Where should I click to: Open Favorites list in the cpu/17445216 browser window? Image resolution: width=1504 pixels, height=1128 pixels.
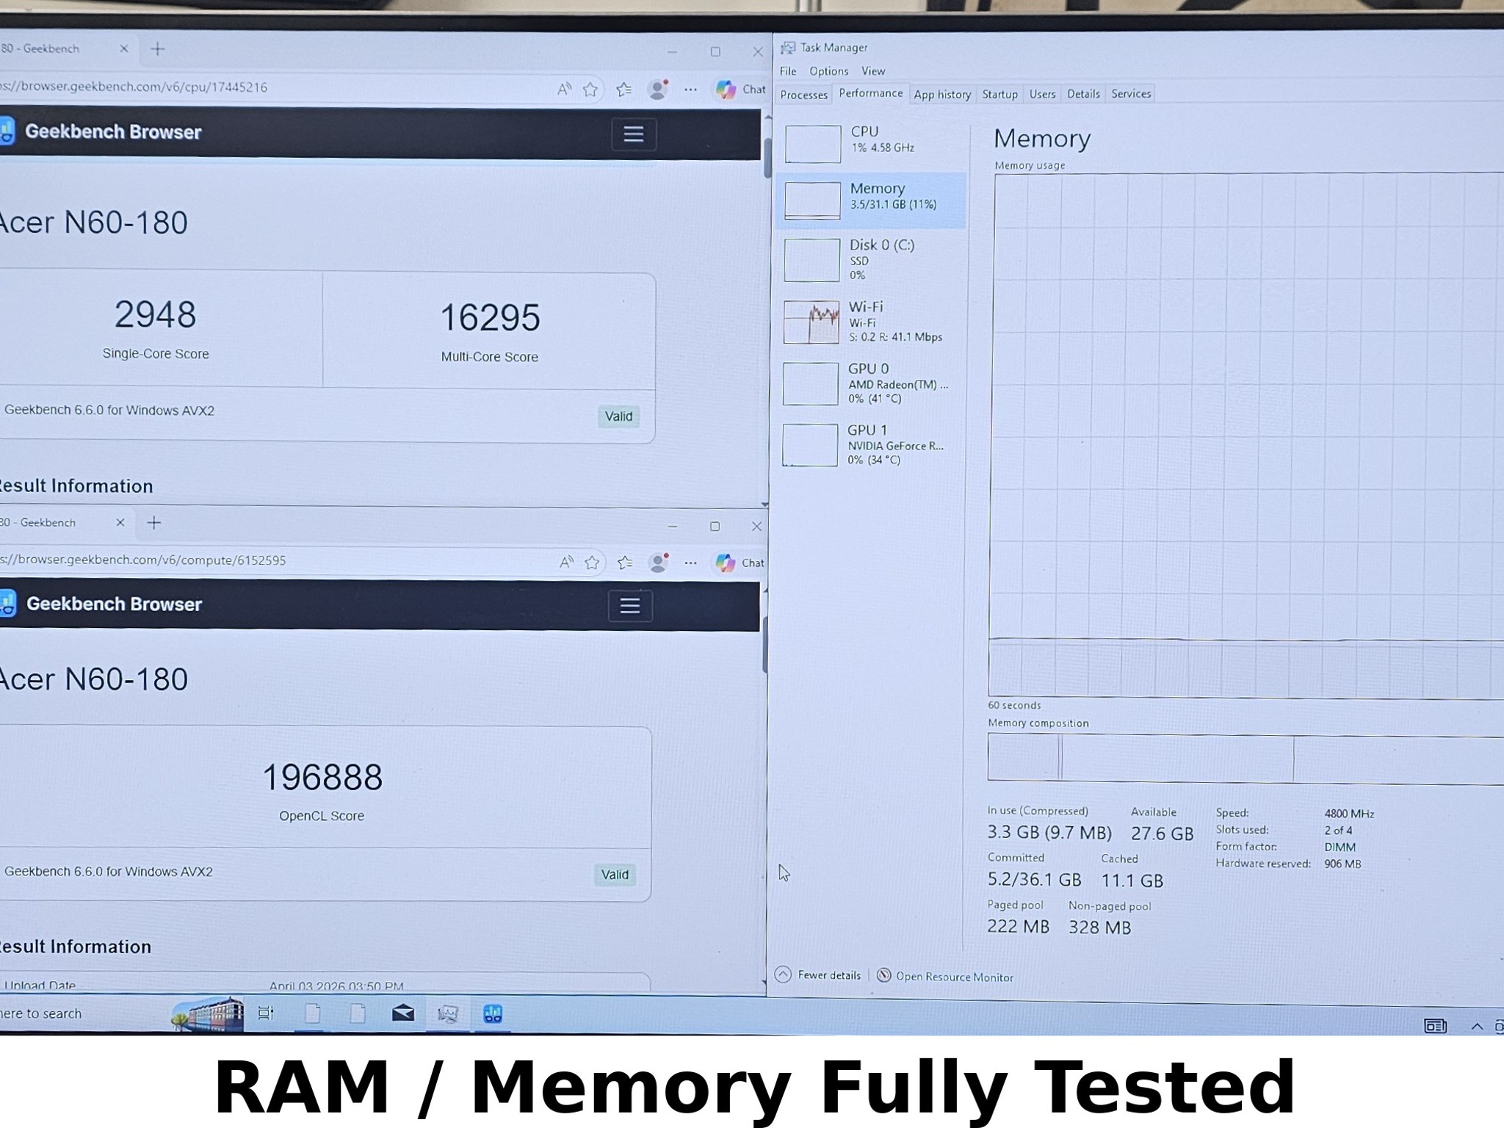click(624, 89)
